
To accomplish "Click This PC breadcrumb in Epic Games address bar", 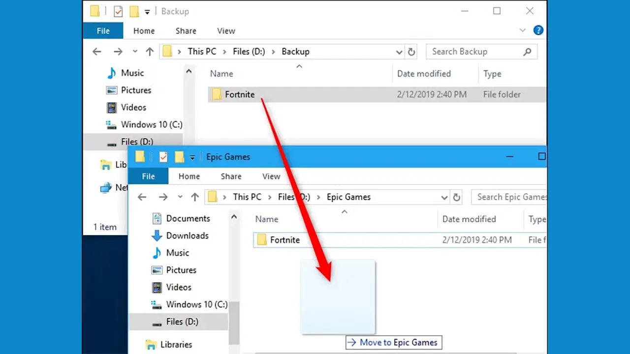I will 247,197.
